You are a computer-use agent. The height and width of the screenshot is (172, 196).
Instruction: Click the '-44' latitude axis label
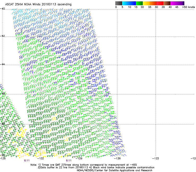[x=2, y=64]
